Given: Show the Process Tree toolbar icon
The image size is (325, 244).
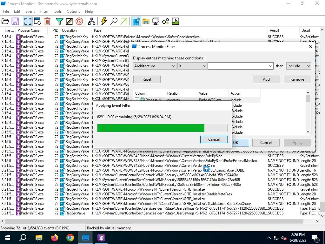Looking at the screenshot, I should point(91,21).
